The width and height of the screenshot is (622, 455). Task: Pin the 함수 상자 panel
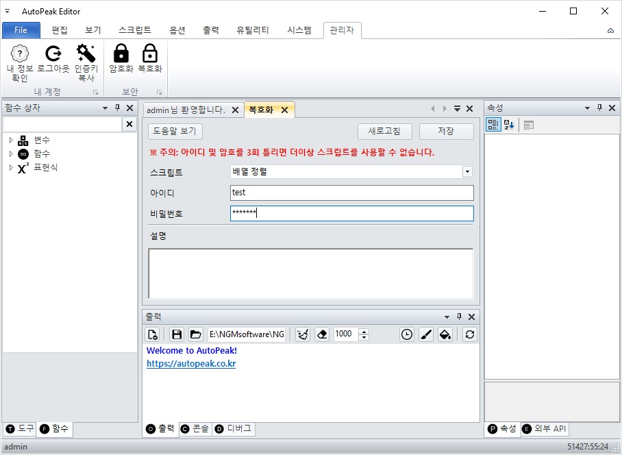click(117, 108)
